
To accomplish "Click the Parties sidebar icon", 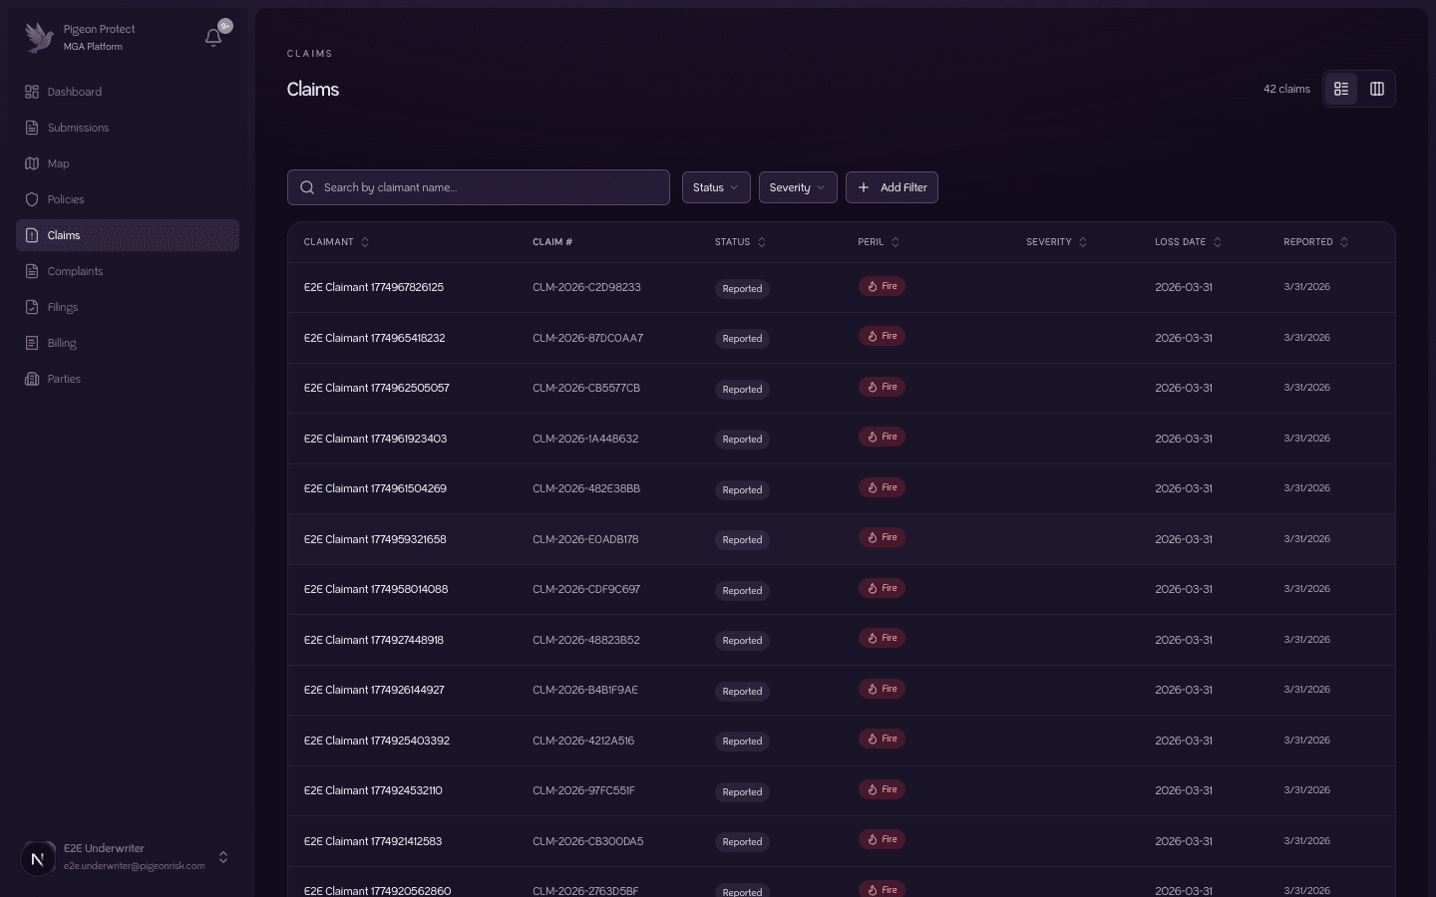I will point(33,379).
